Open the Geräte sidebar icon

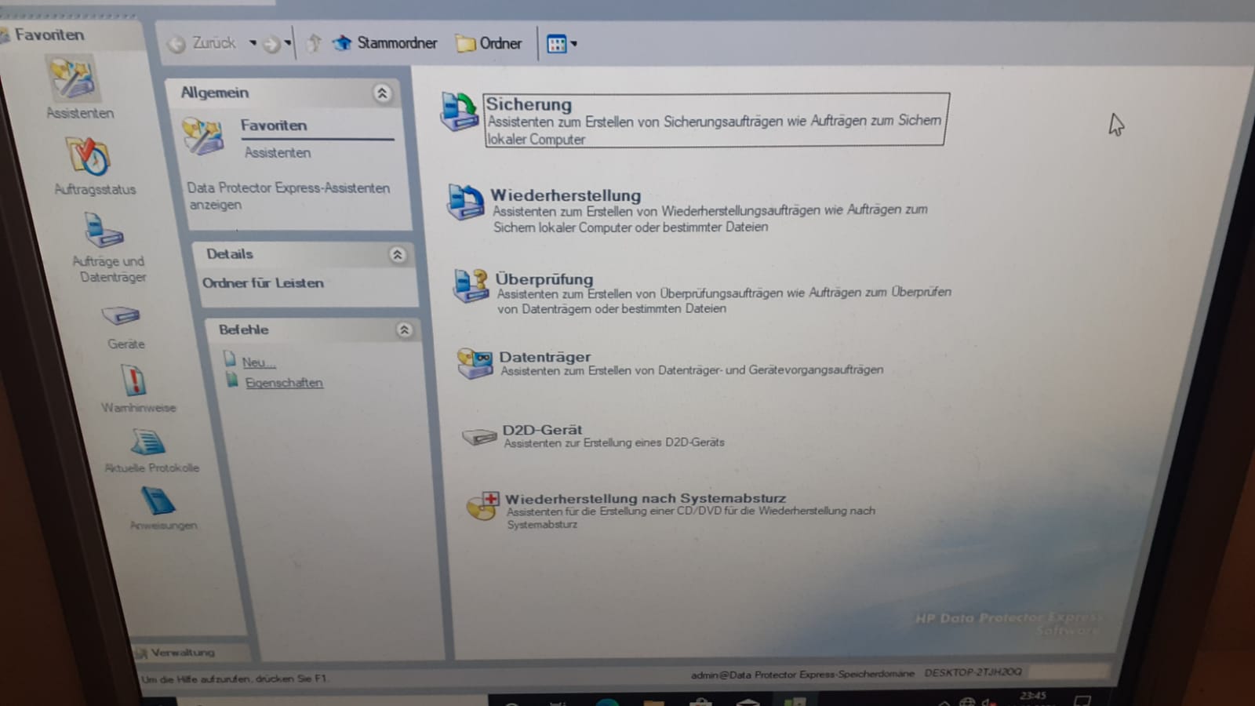[121, 316]
